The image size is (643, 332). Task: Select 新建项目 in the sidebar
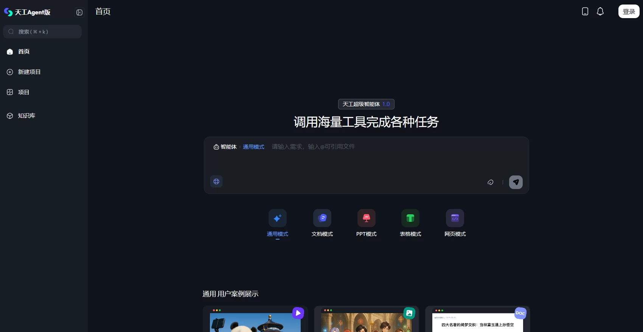pyautogui.click(x=29, y=72)
